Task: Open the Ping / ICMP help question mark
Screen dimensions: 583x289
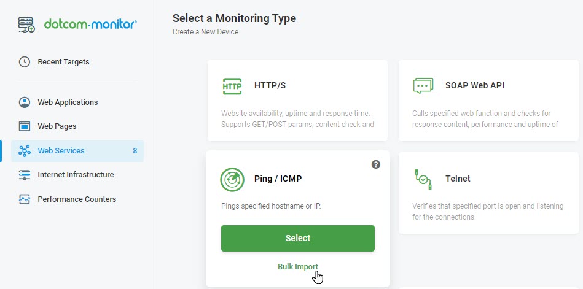Action: (376, 164)
